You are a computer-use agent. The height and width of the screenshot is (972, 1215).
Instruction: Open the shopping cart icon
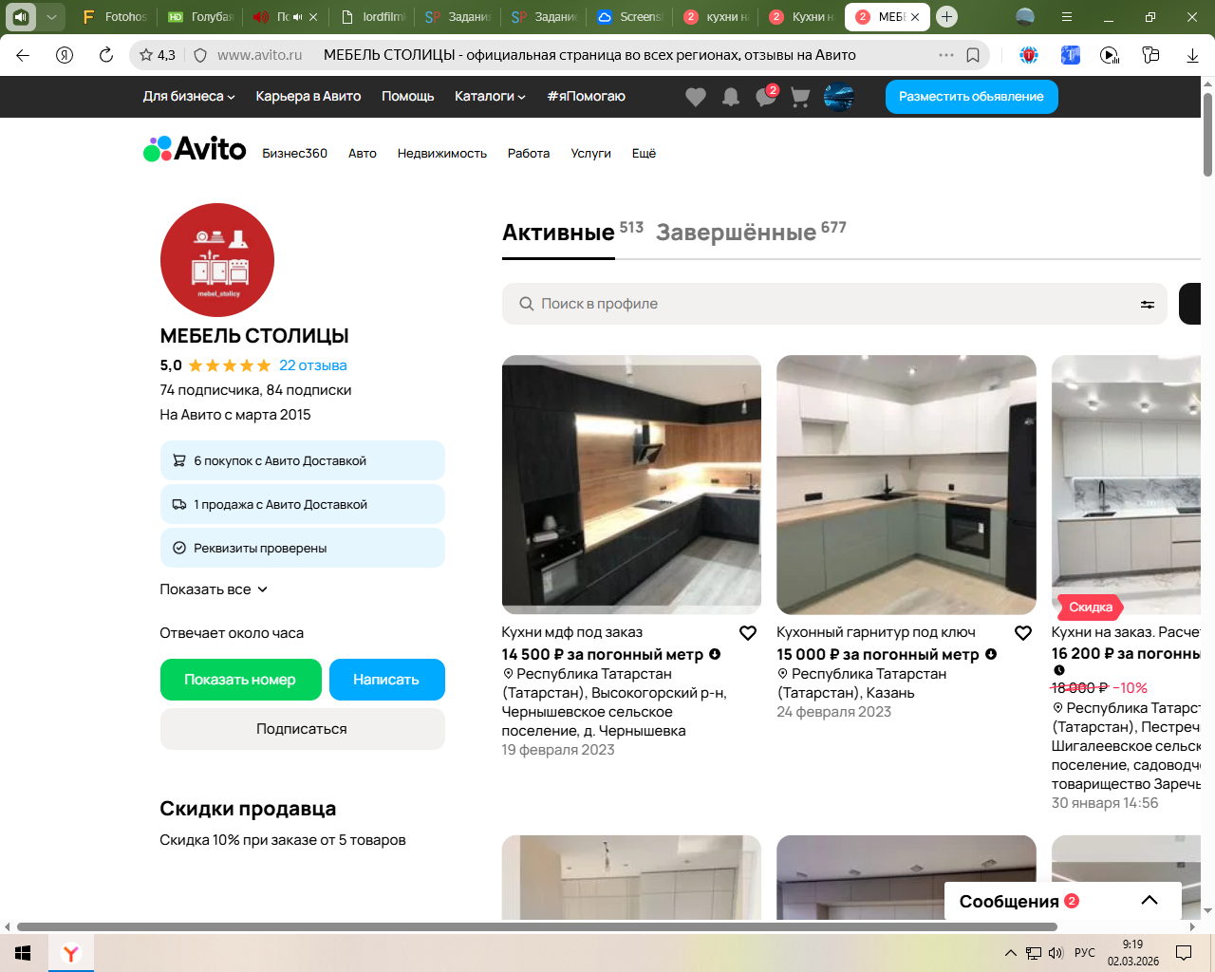coord(800,97)
